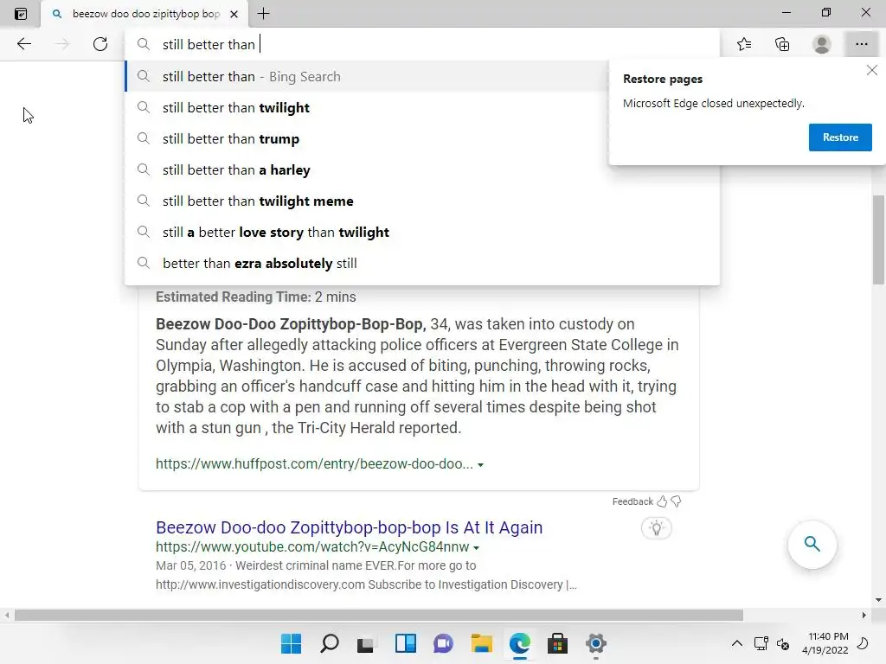Open Chat from taskbar
The width and height of the screenshot is (886, 664).
(x=444, y=643)
